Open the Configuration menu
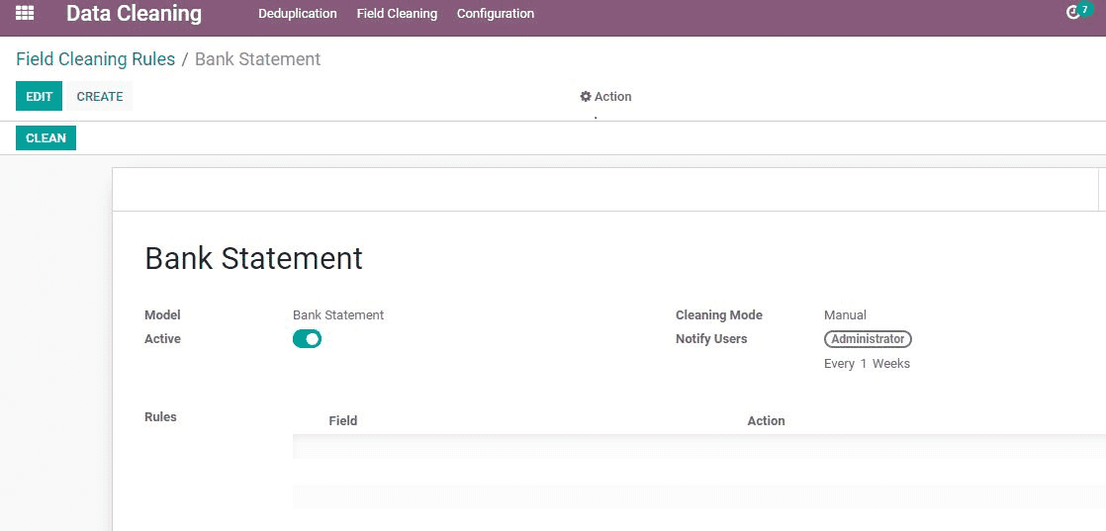Image resolution: width=1106 pixels, height=531 pixels. [496, 14]
